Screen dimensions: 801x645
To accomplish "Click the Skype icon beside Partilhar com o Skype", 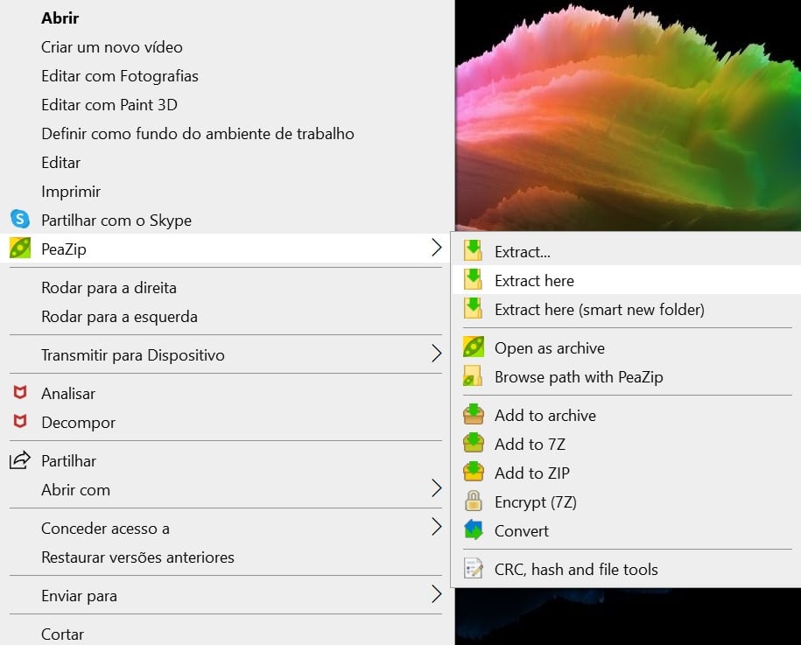I will point(20,219).
